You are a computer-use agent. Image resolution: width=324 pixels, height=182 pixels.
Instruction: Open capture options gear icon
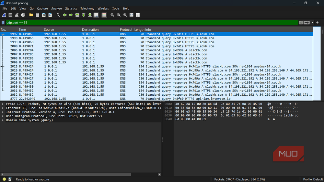click(23, 15)
